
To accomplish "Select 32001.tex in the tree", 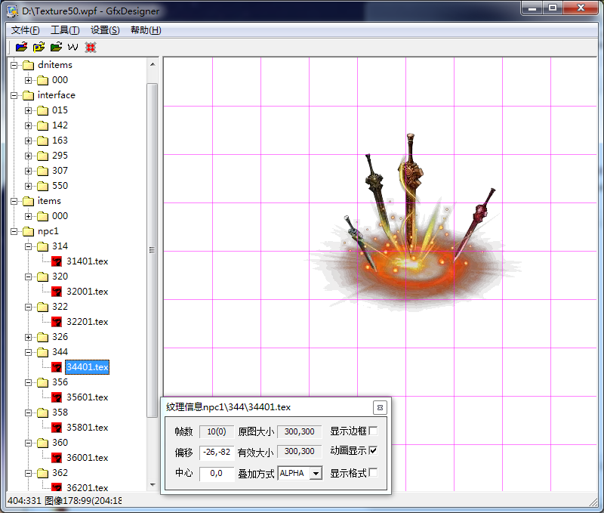I will (x=87, y=292).
